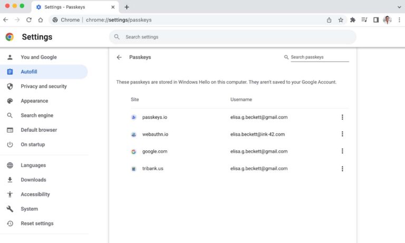Open the media controls icon

pos(364,20)
